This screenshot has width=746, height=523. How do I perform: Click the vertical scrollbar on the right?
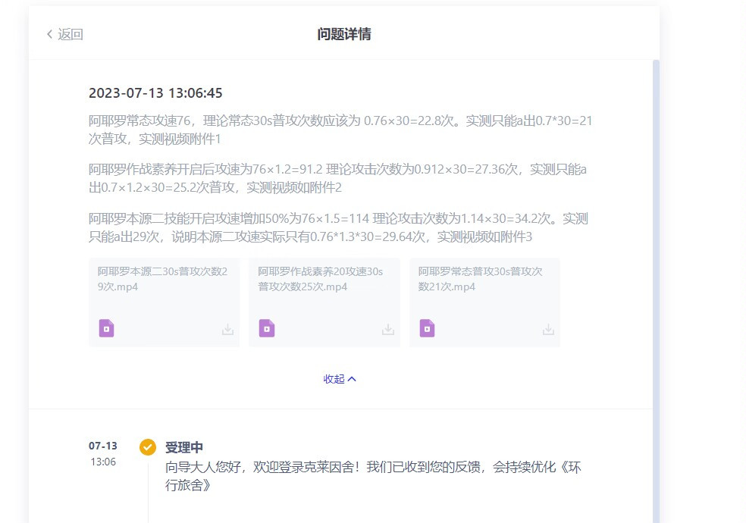656,291
